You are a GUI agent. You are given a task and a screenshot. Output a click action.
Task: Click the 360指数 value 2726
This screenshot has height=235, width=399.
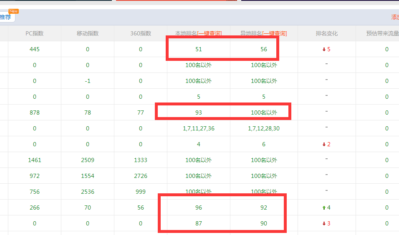(141, 176)
